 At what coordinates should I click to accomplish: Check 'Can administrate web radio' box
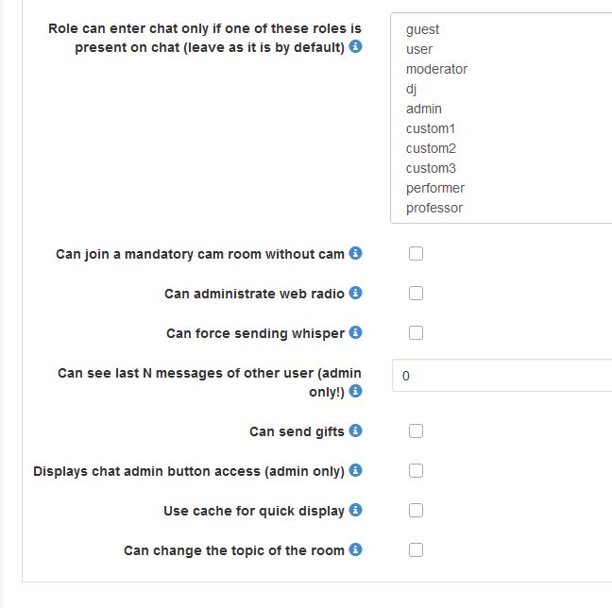click(416, 294)
